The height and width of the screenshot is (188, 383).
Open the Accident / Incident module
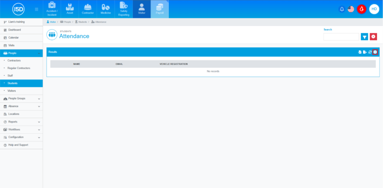tap(52, 9)
